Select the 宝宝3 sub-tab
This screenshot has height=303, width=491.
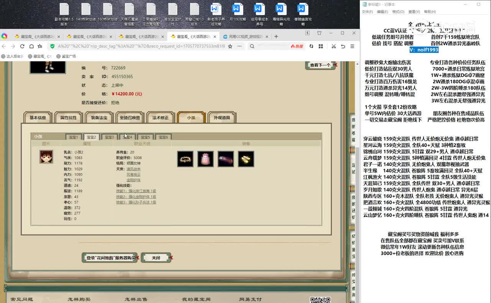pos(109,137)
